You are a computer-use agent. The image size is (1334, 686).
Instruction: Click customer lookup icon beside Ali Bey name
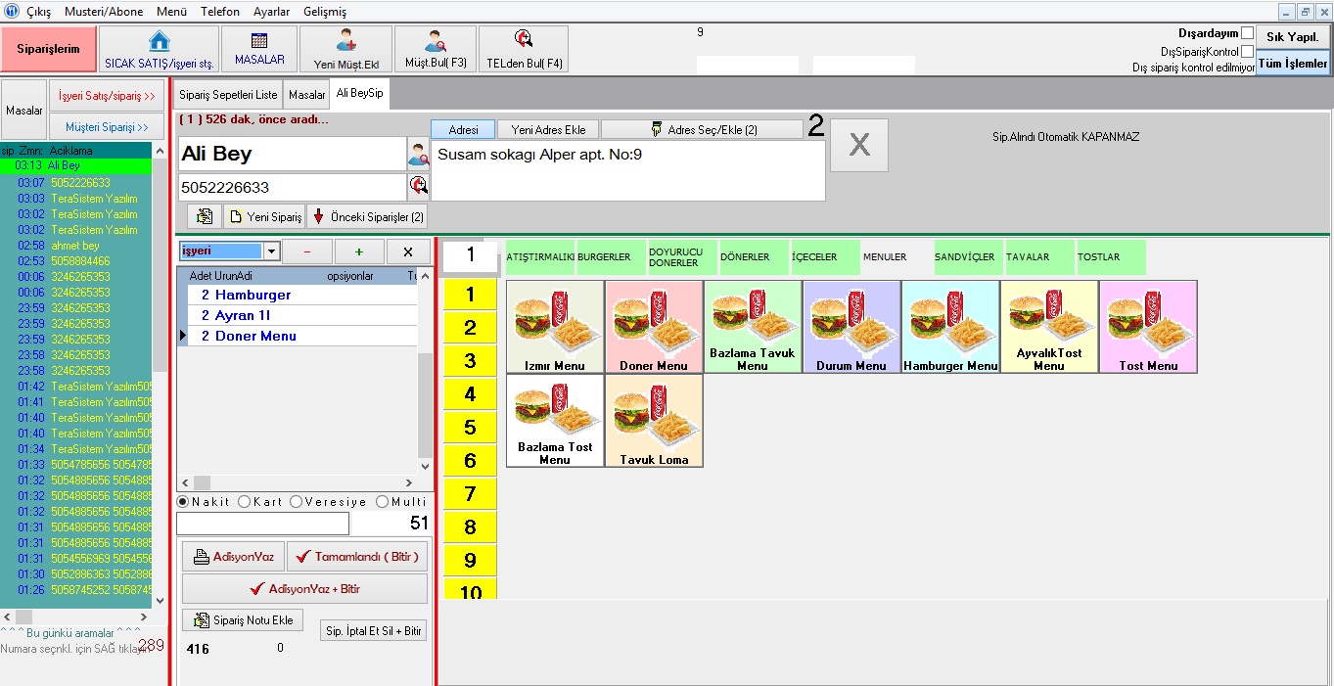tap(419, 155)
